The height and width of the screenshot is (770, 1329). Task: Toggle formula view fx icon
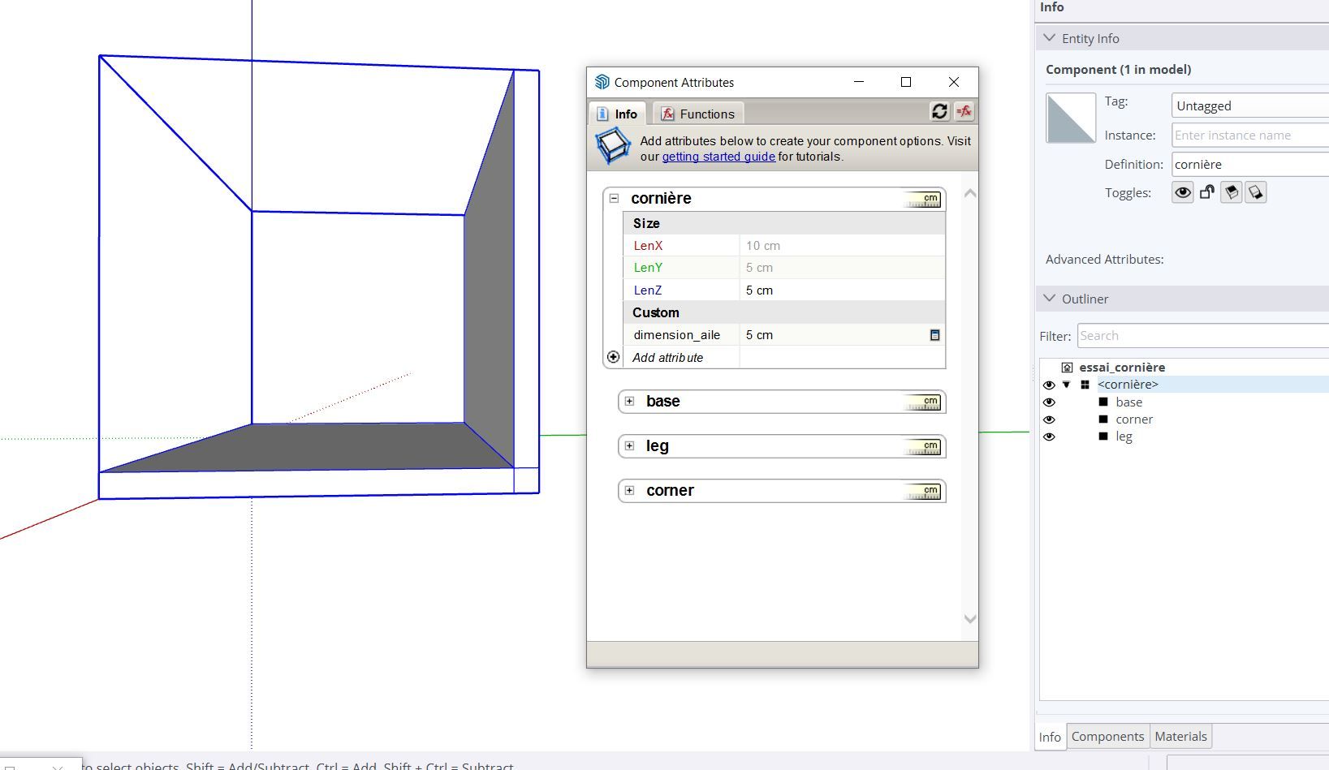coord(964,112)
